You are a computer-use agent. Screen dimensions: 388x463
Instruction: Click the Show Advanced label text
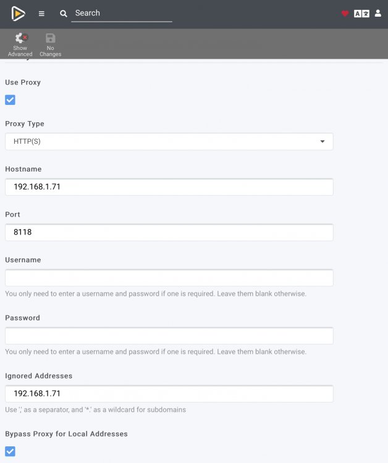[x=20, y=51]
